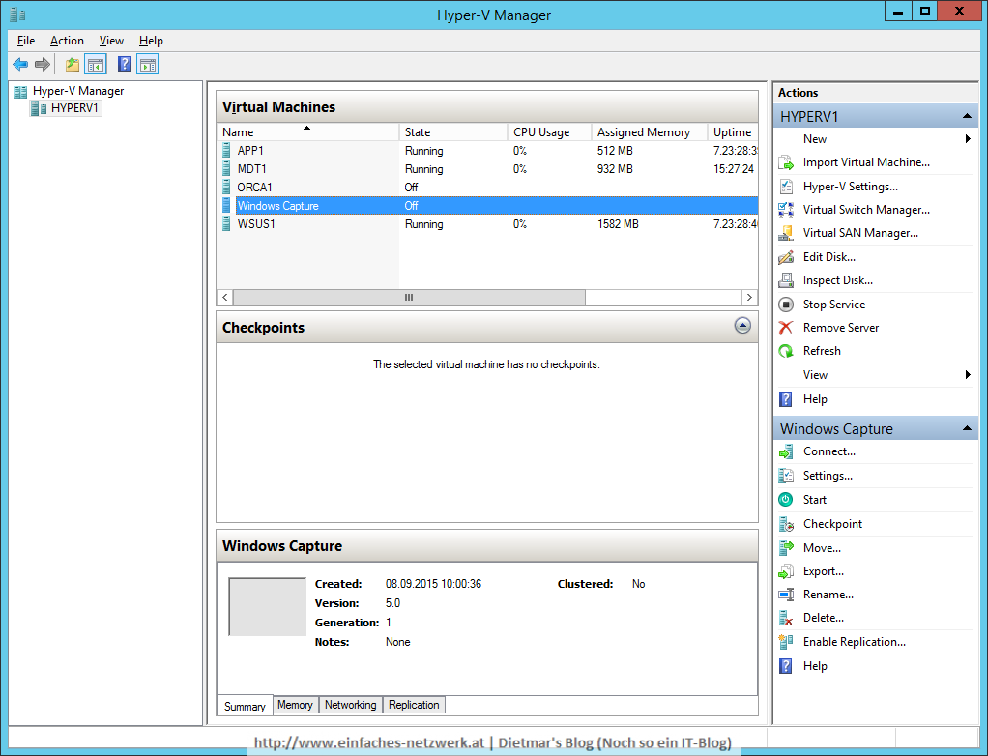Image resolution: width=988 pixels, height=756 pixels.
Task: Select the WSUS1 virtual machine row
Action: (487, 224)
